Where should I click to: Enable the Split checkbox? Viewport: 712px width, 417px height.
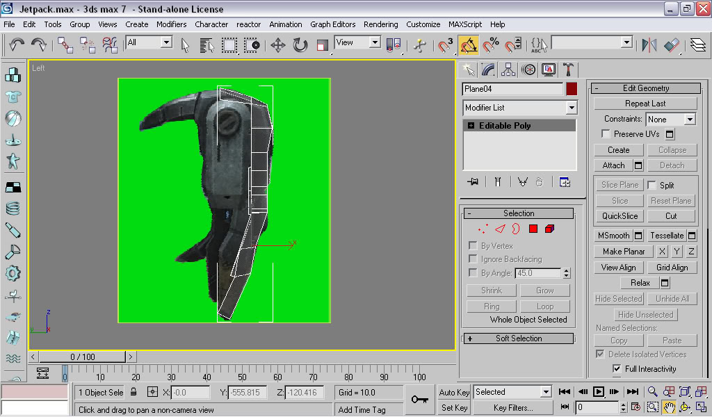coord(652,186)
